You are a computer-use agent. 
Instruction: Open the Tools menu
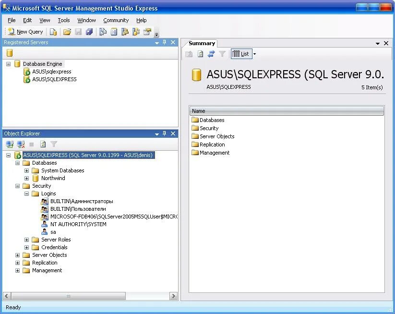coord(64,20)
